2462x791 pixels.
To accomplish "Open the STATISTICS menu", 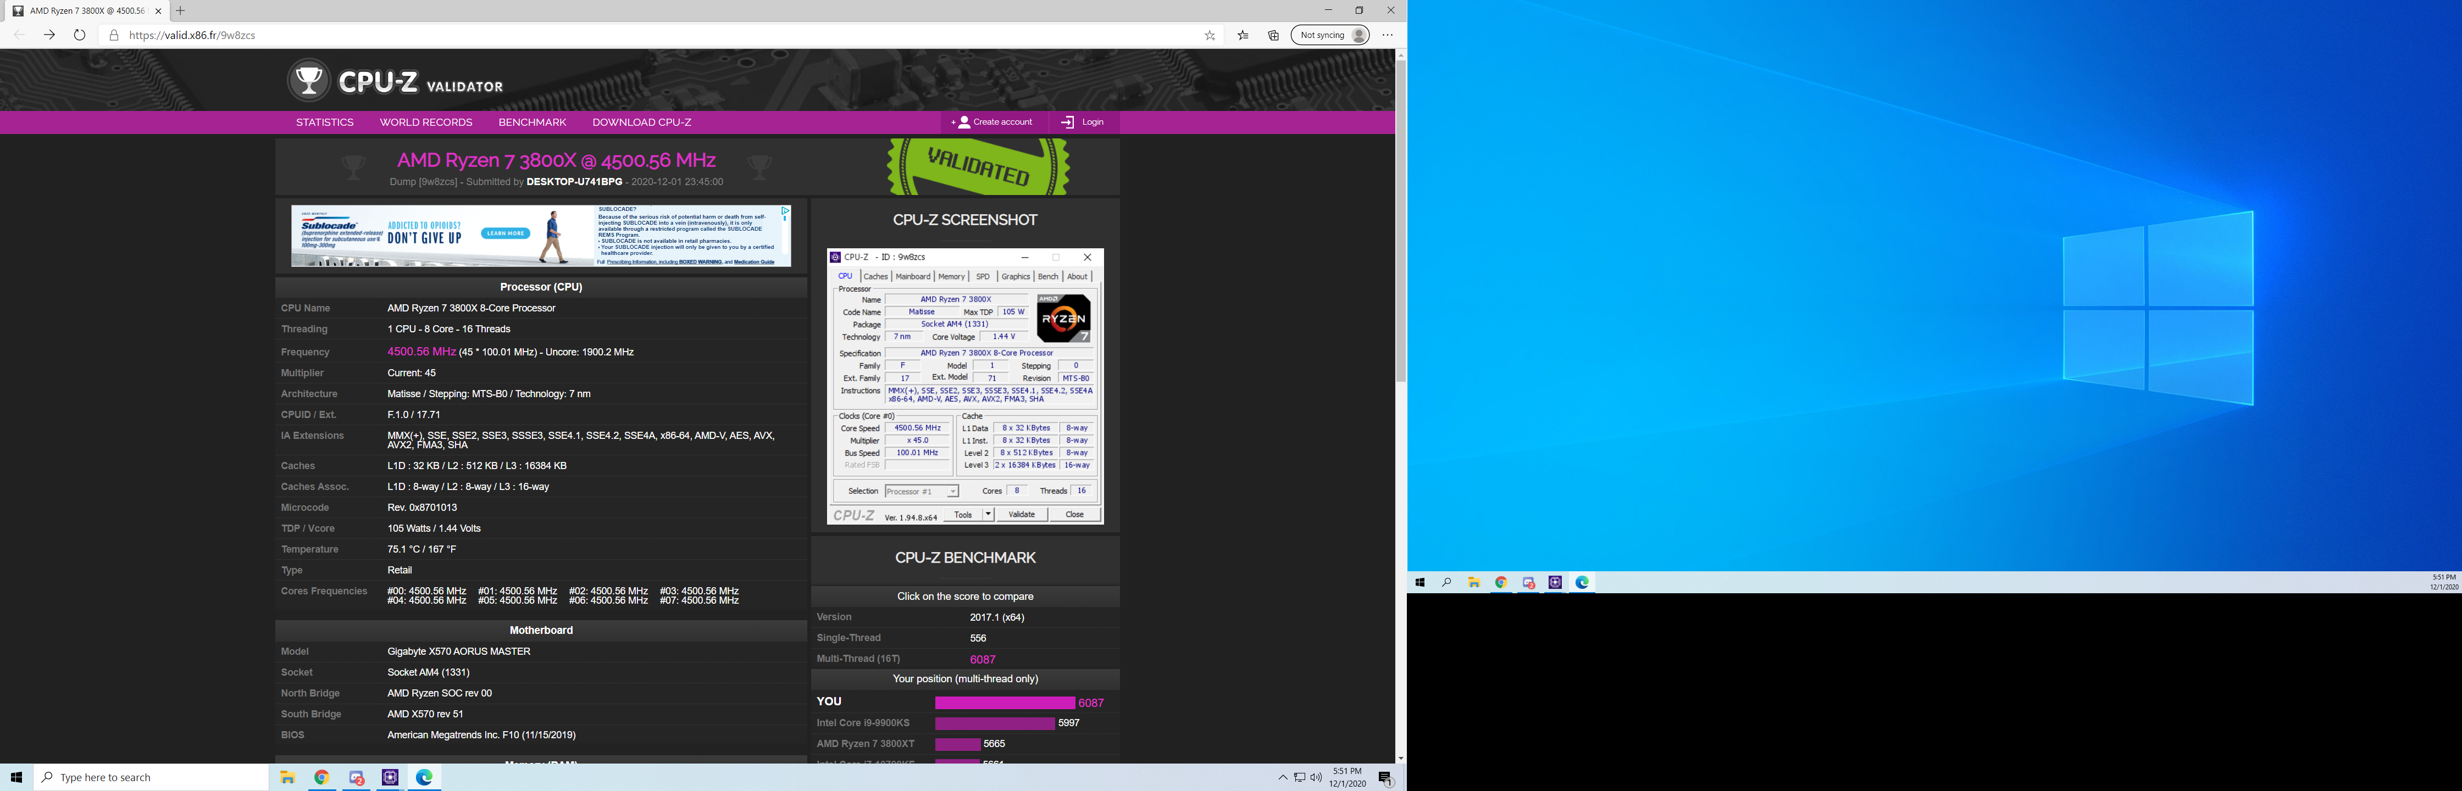I will 325,122.
